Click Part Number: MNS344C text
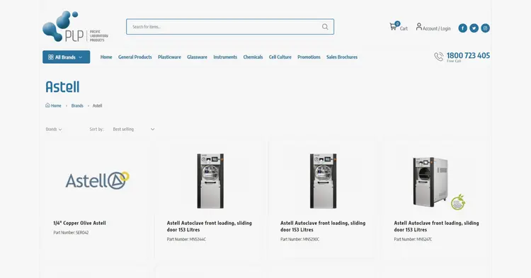531x278 pixels. (186, 239)
